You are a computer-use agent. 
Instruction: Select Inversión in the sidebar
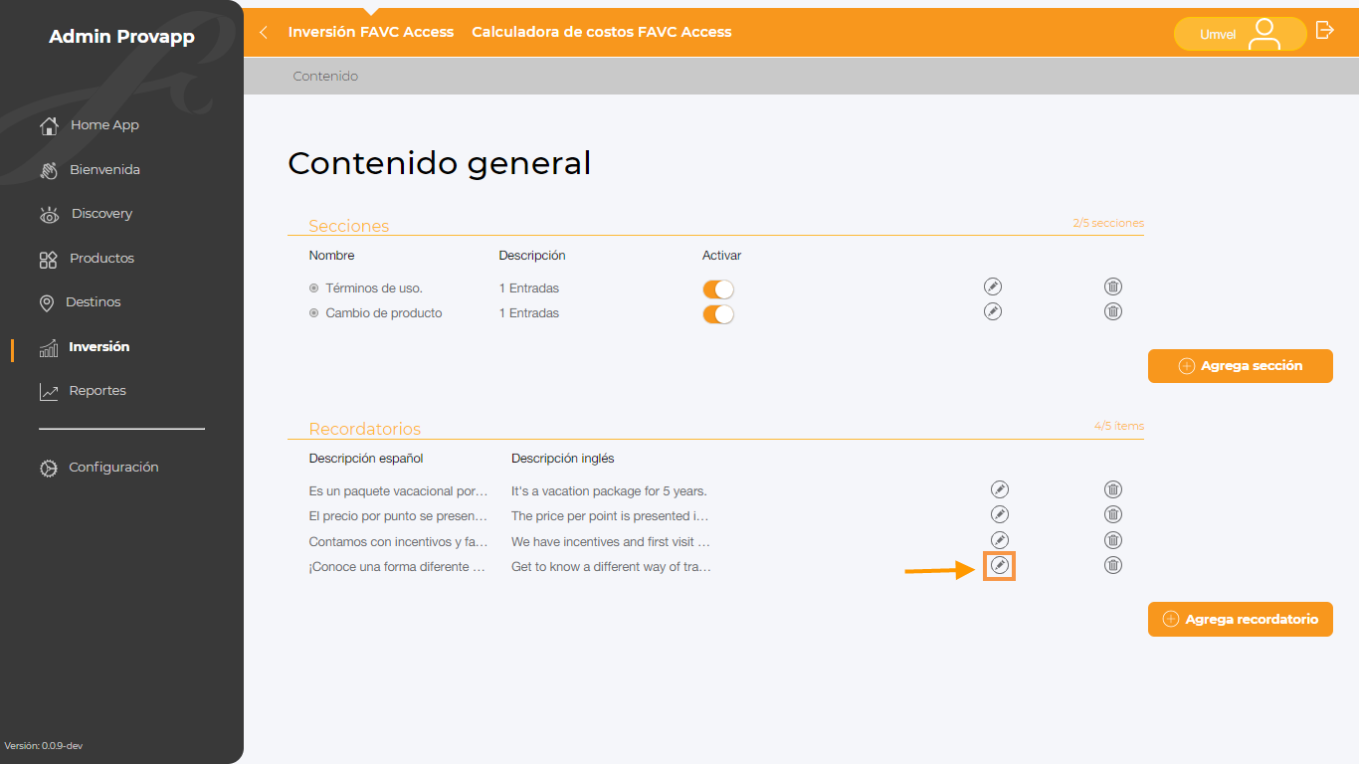85,347
